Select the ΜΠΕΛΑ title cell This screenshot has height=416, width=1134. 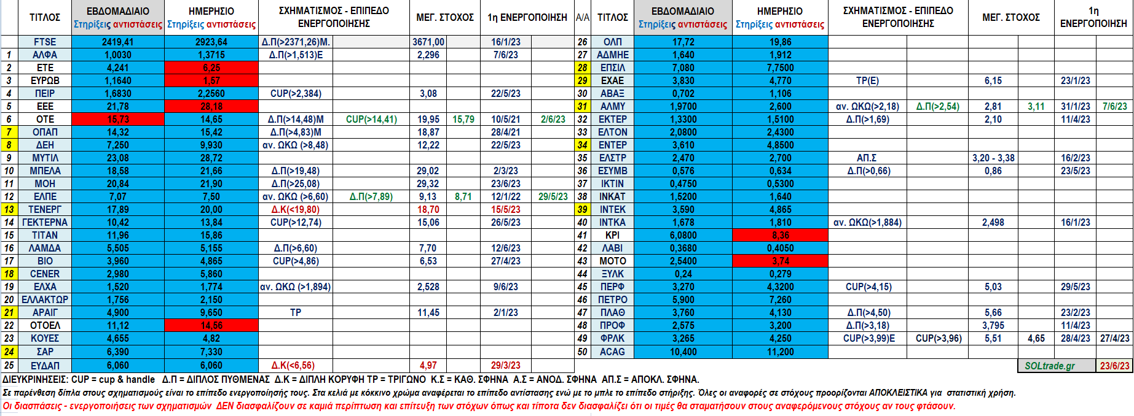[x=45, y=171]
